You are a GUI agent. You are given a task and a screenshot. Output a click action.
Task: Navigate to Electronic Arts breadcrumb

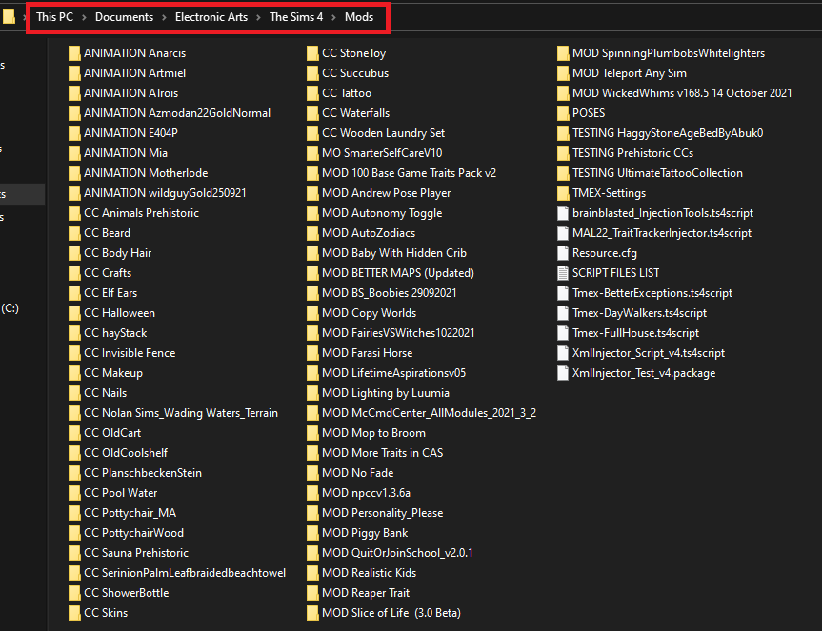pyautogui.click(x=211, y=17)
